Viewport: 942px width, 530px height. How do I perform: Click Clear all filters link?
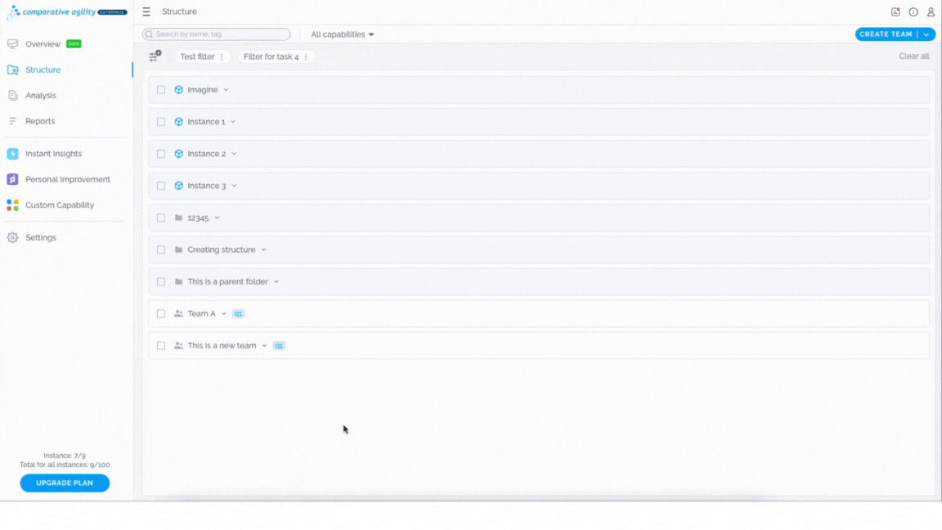pos(913,56)
